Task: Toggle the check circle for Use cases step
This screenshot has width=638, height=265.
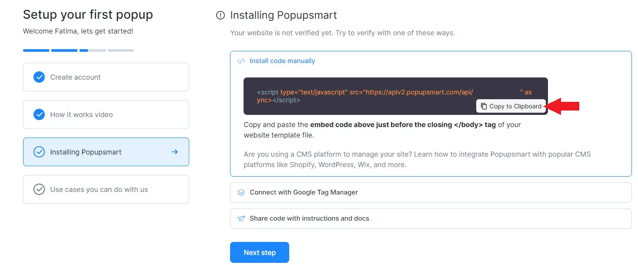Action: (39, 189)
